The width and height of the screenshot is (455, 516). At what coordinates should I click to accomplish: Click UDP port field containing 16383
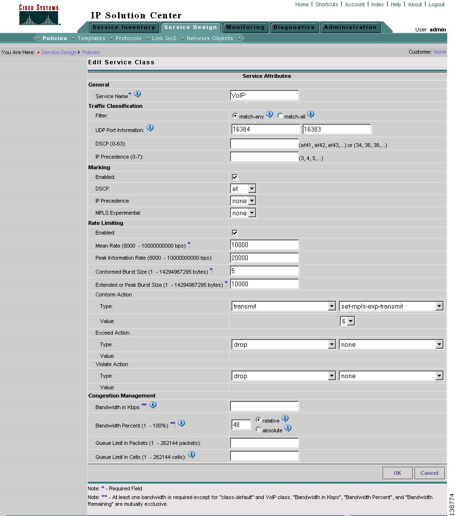[x=337, y=129]
